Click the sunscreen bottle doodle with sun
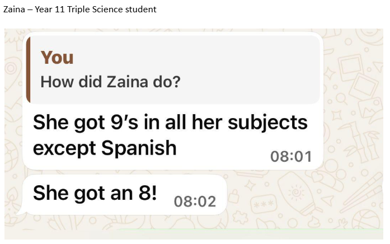 click(x=299, y=194)
